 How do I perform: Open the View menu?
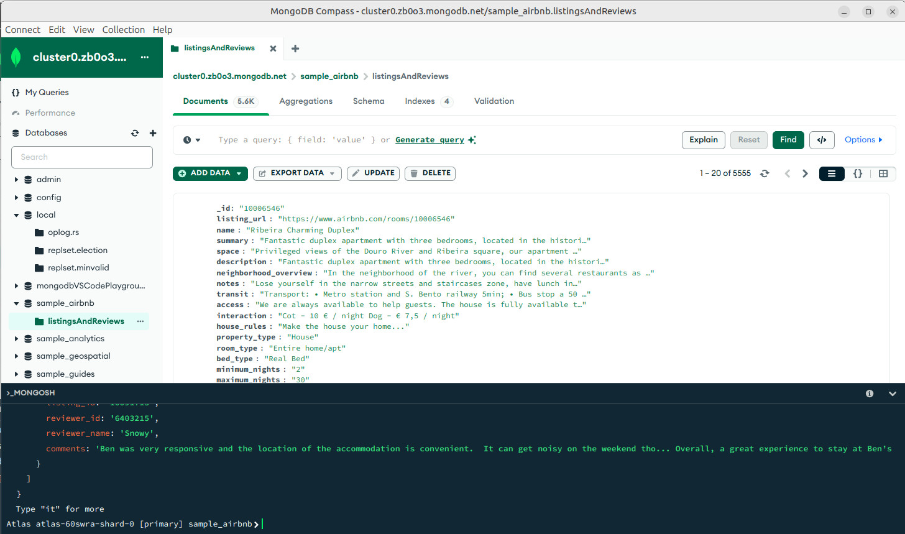point(83,30)
